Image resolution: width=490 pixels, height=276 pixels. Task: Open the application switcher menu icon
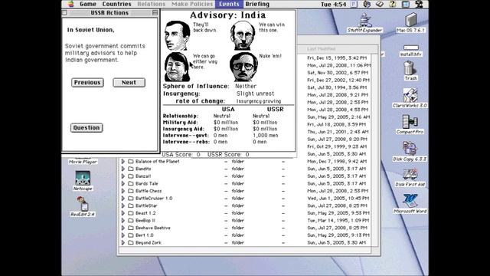(419, 4)
